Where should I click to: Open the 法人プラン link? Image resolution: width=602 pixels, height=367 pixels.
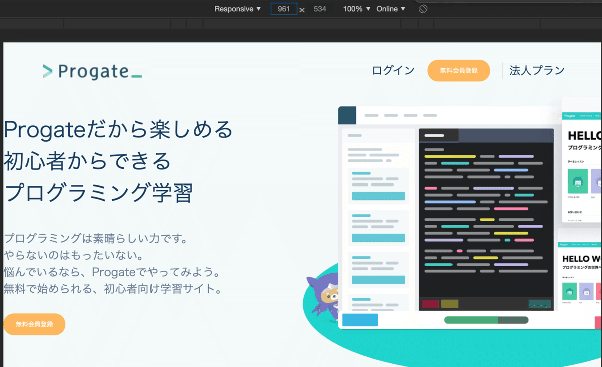pos(536,71)
